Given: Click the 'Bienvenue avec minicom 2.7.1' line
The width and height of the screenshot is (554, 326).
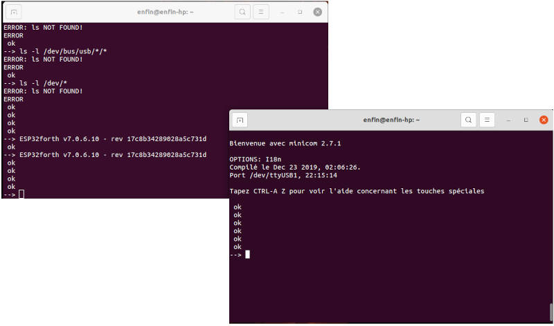Looking at the screenshot, I should 285,143.
